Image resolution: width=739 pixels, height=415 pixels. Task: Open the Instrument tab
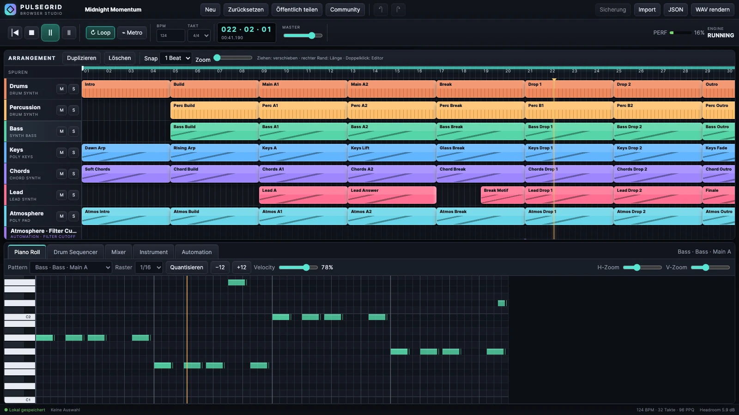point(153,252)
